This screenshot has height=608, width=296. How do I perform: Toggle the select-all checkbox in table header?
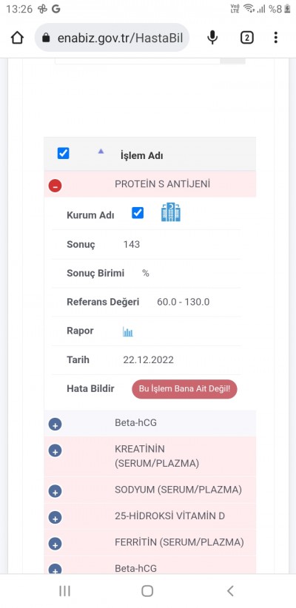(63, 153)
